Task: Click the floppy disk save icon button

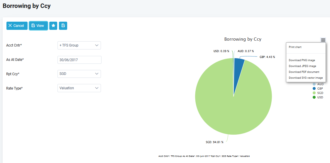Action: coord(63,26)
